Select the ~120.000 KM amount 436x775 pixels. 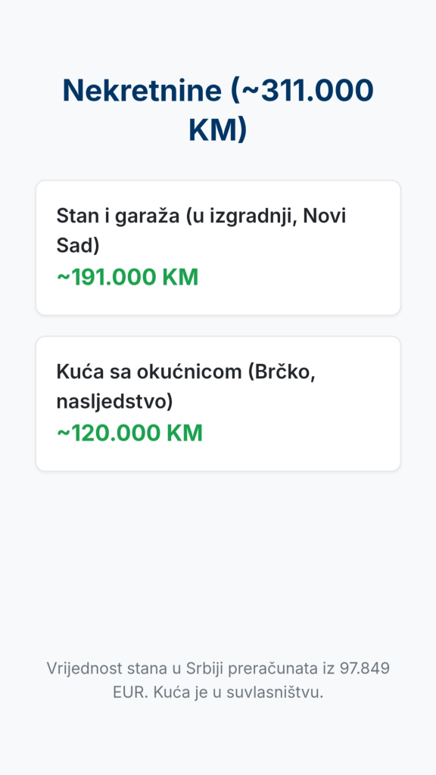point(129,434)
